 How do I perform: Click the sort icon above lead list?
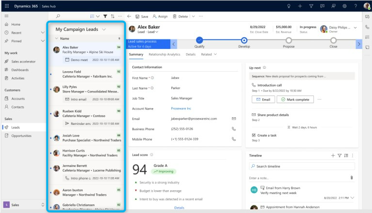coord(113,16)
